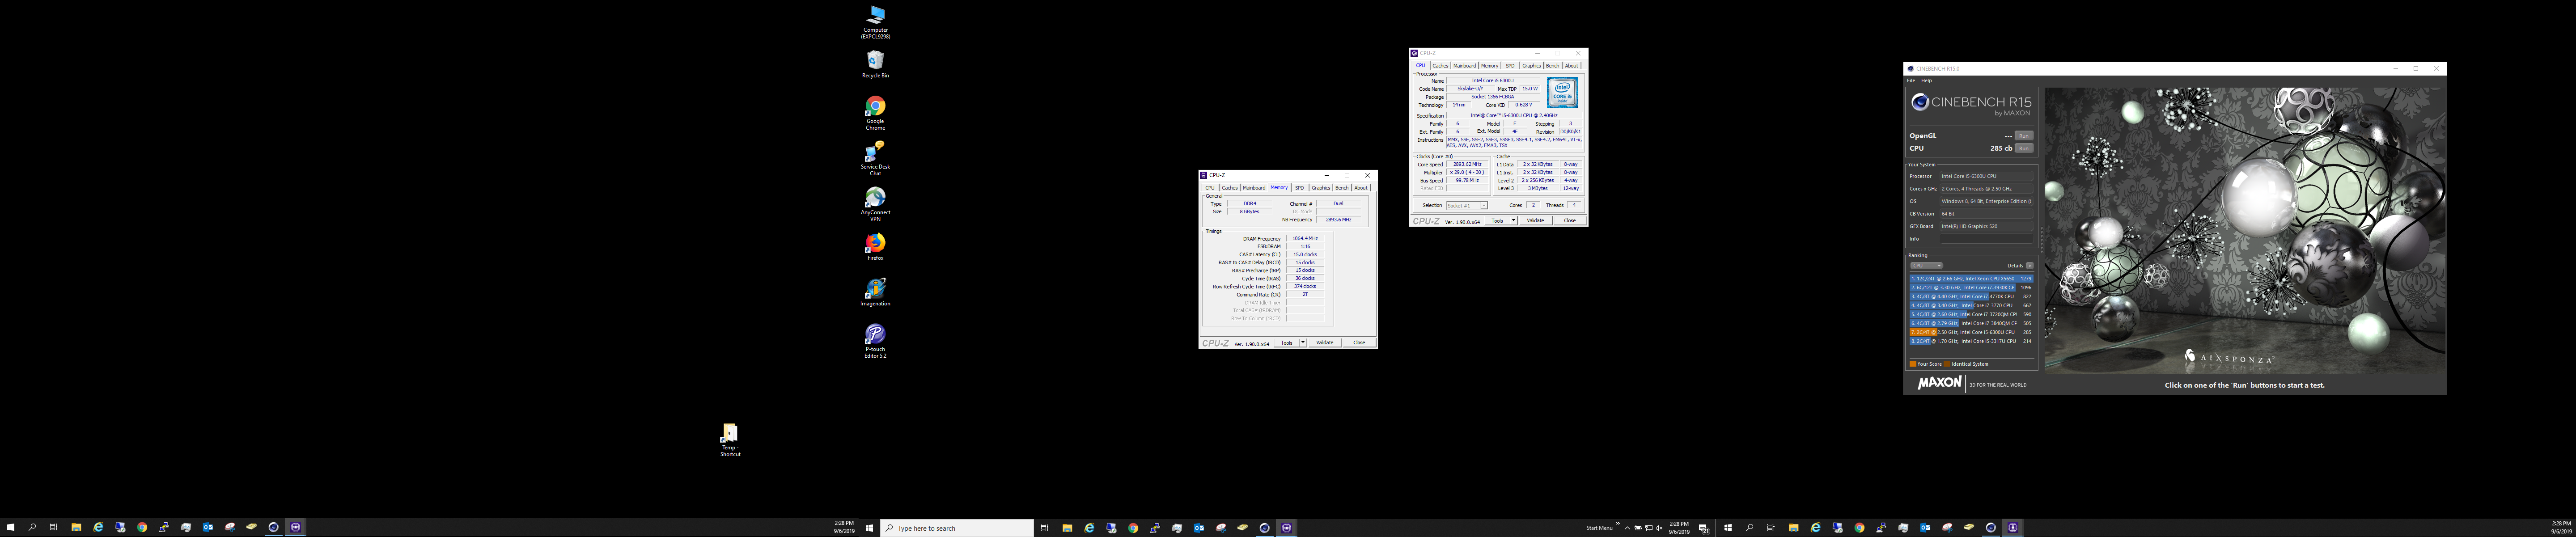Click the Cinebench R15 logo icon
This screenshot has width=2576, height=537.
1920,102
